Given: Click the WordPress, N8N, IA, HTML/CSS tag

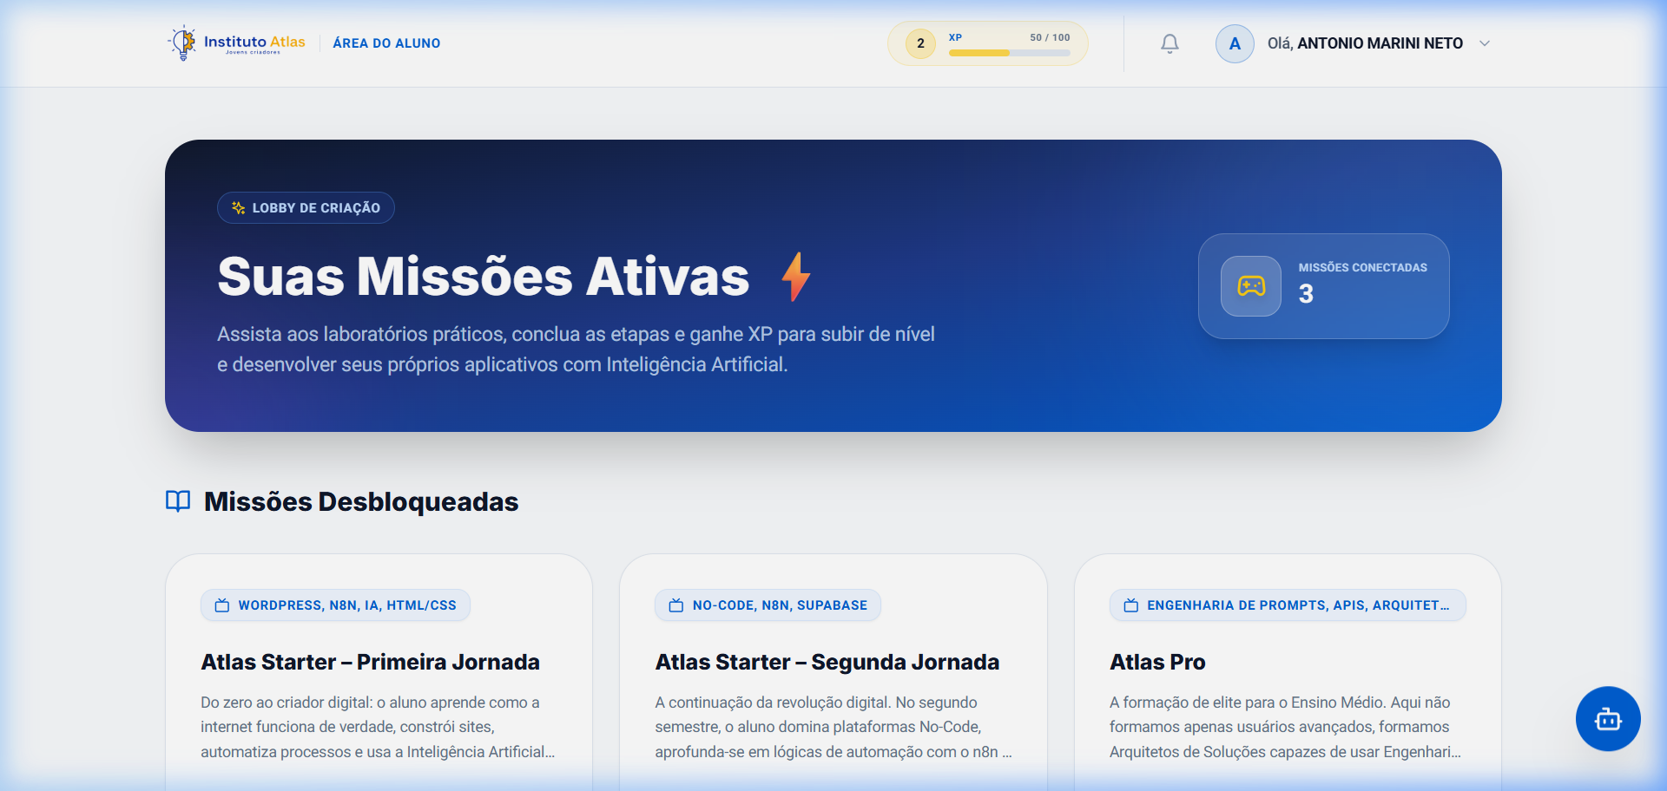Looking at the screenshot, I should coord(335,605).
